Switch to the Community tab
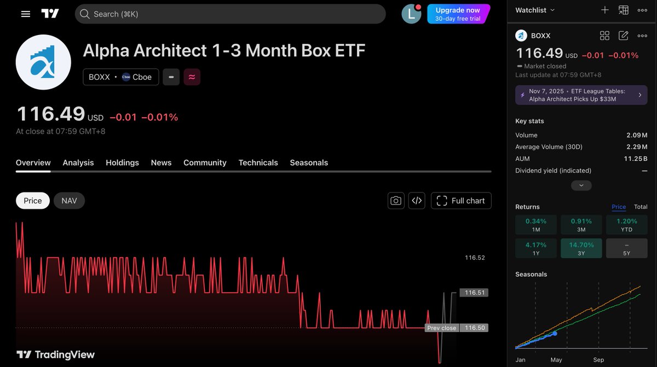Viewport: 657px width, 367px height. click(205, 162)
